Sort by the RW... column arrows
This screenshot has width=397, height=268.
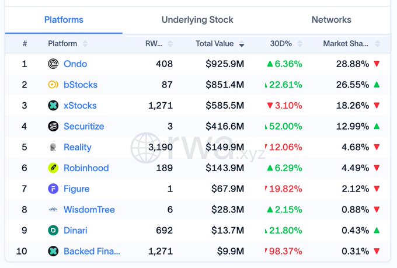[x=170, y=44]
